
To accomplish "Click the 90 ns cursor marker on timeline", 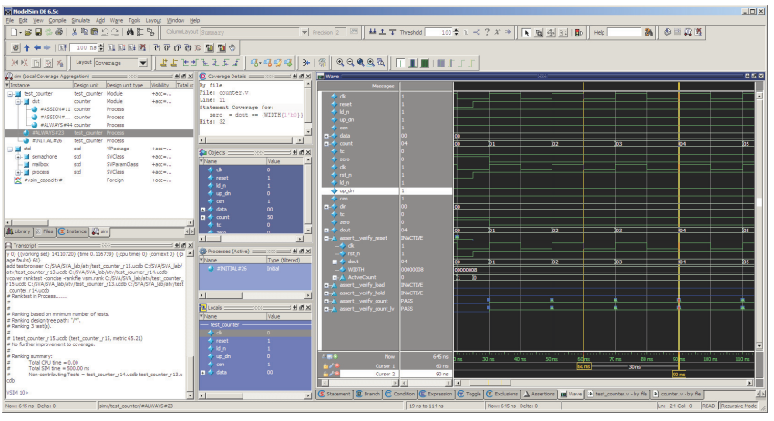I will (678, 375).
